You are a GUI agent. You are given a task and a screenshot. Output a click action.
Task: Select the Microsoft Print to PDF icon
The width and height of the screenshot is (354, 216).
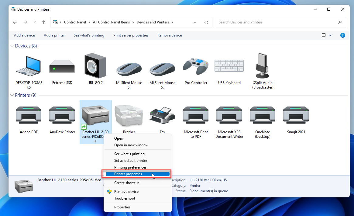pyautogui.click(x=196, y=115)
